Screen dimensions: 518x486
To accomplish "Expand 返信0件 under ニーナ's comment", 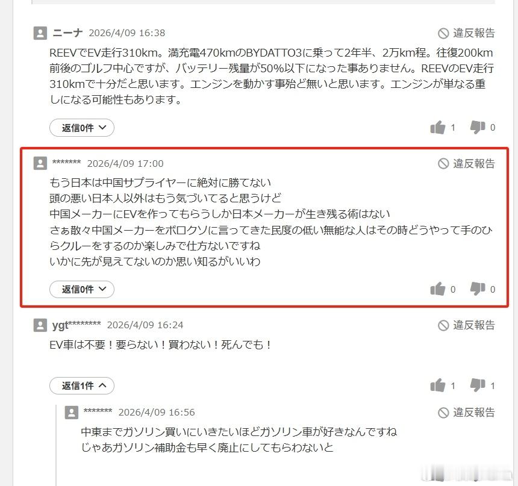I will click(82, 128).
